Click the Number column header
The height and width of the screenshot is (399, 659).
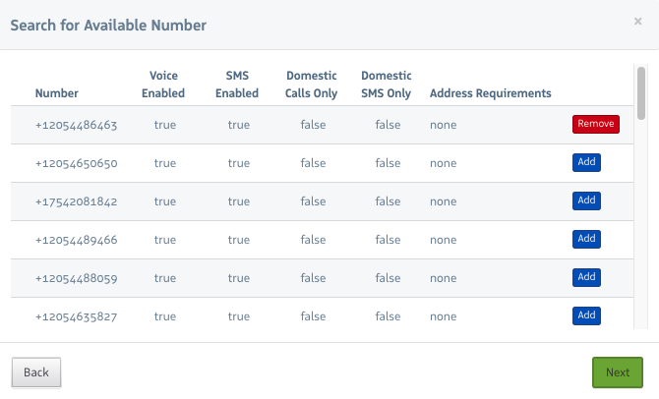tap(56, 93)
